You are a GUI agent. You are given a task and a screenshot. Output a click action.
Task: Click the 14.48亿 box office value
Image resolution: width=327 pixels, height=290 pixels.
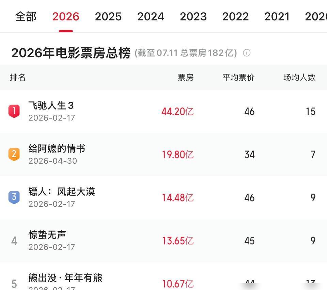coord(178,197)
